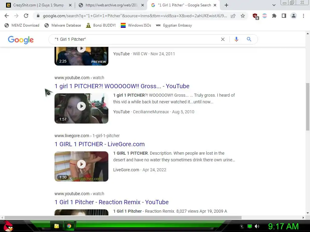
Task: Clear the search box with X
Action: click(223, 39)
